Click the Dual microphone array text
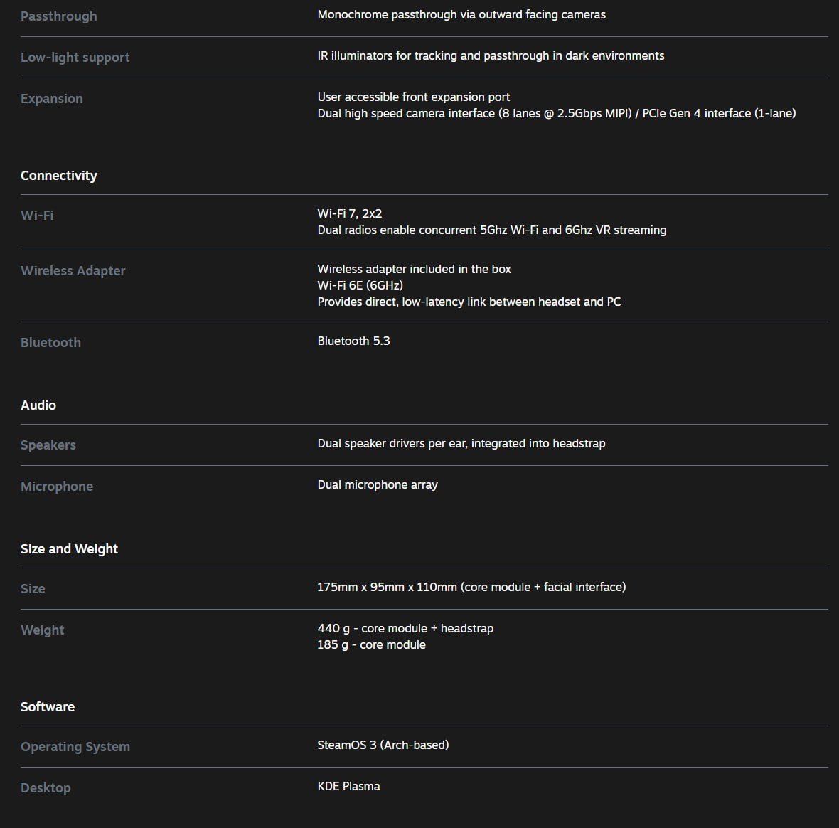Screen dimensions: 839x828 click(x=377, y=484)
